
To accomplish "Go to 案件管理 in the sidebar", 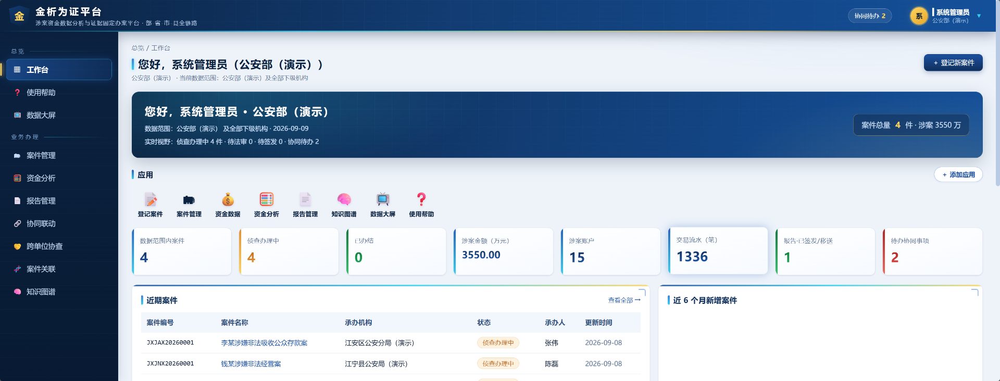I will [x=59, y=156].
